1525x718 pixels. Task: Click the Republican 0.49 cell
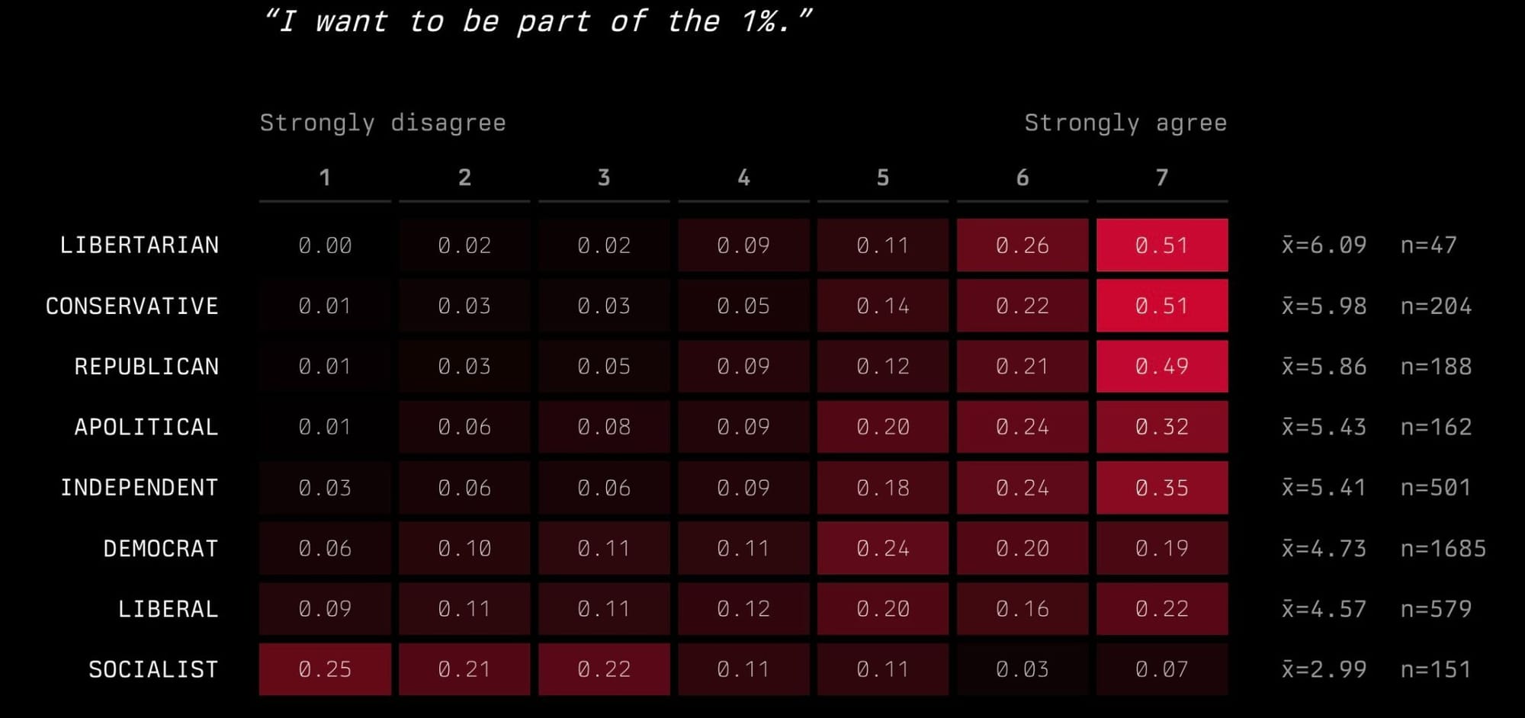pyautogui.click(x=1162, y=367)
